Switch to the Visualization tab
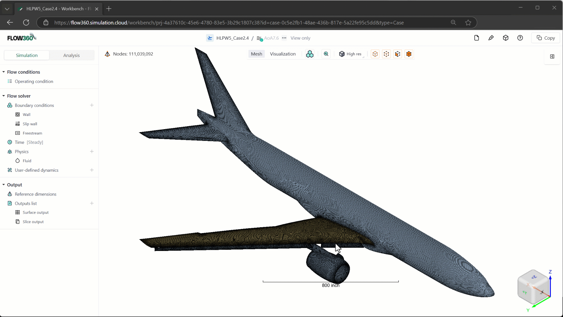This screenshot has width=563, height=317. (283, 54)
